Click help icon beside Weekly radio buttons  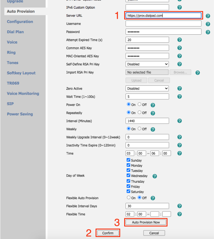[x=153, y=129]
